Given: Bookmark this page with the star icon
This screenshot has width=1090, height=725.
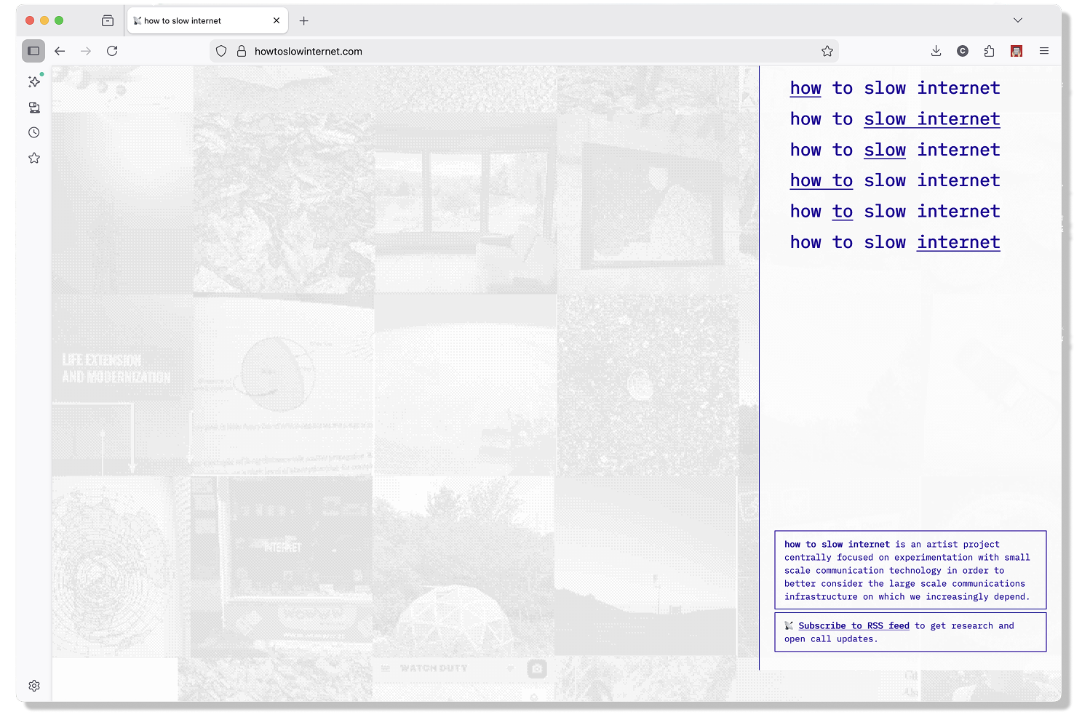Looking at the screenshot, I should [x=827, y=51].
